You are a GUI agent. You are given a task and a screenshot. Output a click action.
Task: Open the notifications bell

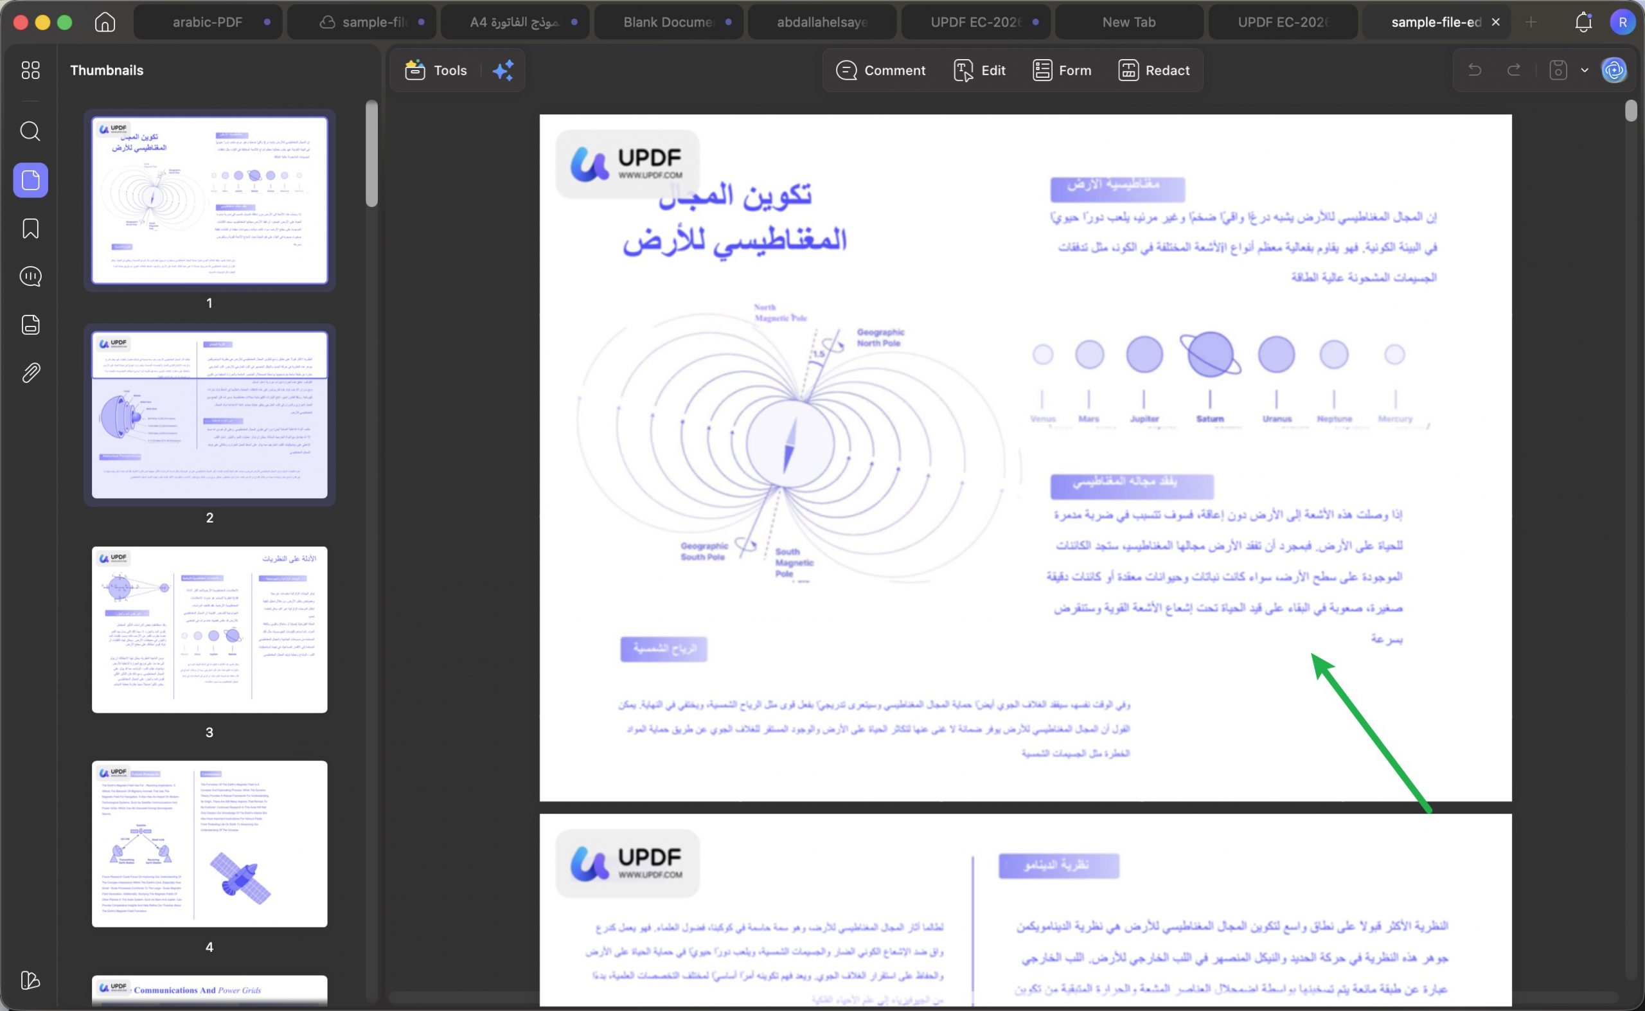tap(1583, 22)
